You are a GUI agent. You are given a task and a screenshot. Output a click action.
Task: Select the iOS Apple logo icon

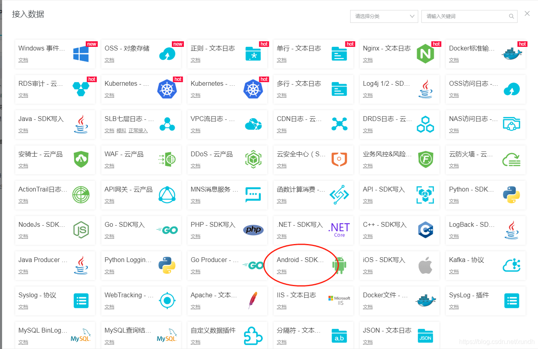(425, 265)
